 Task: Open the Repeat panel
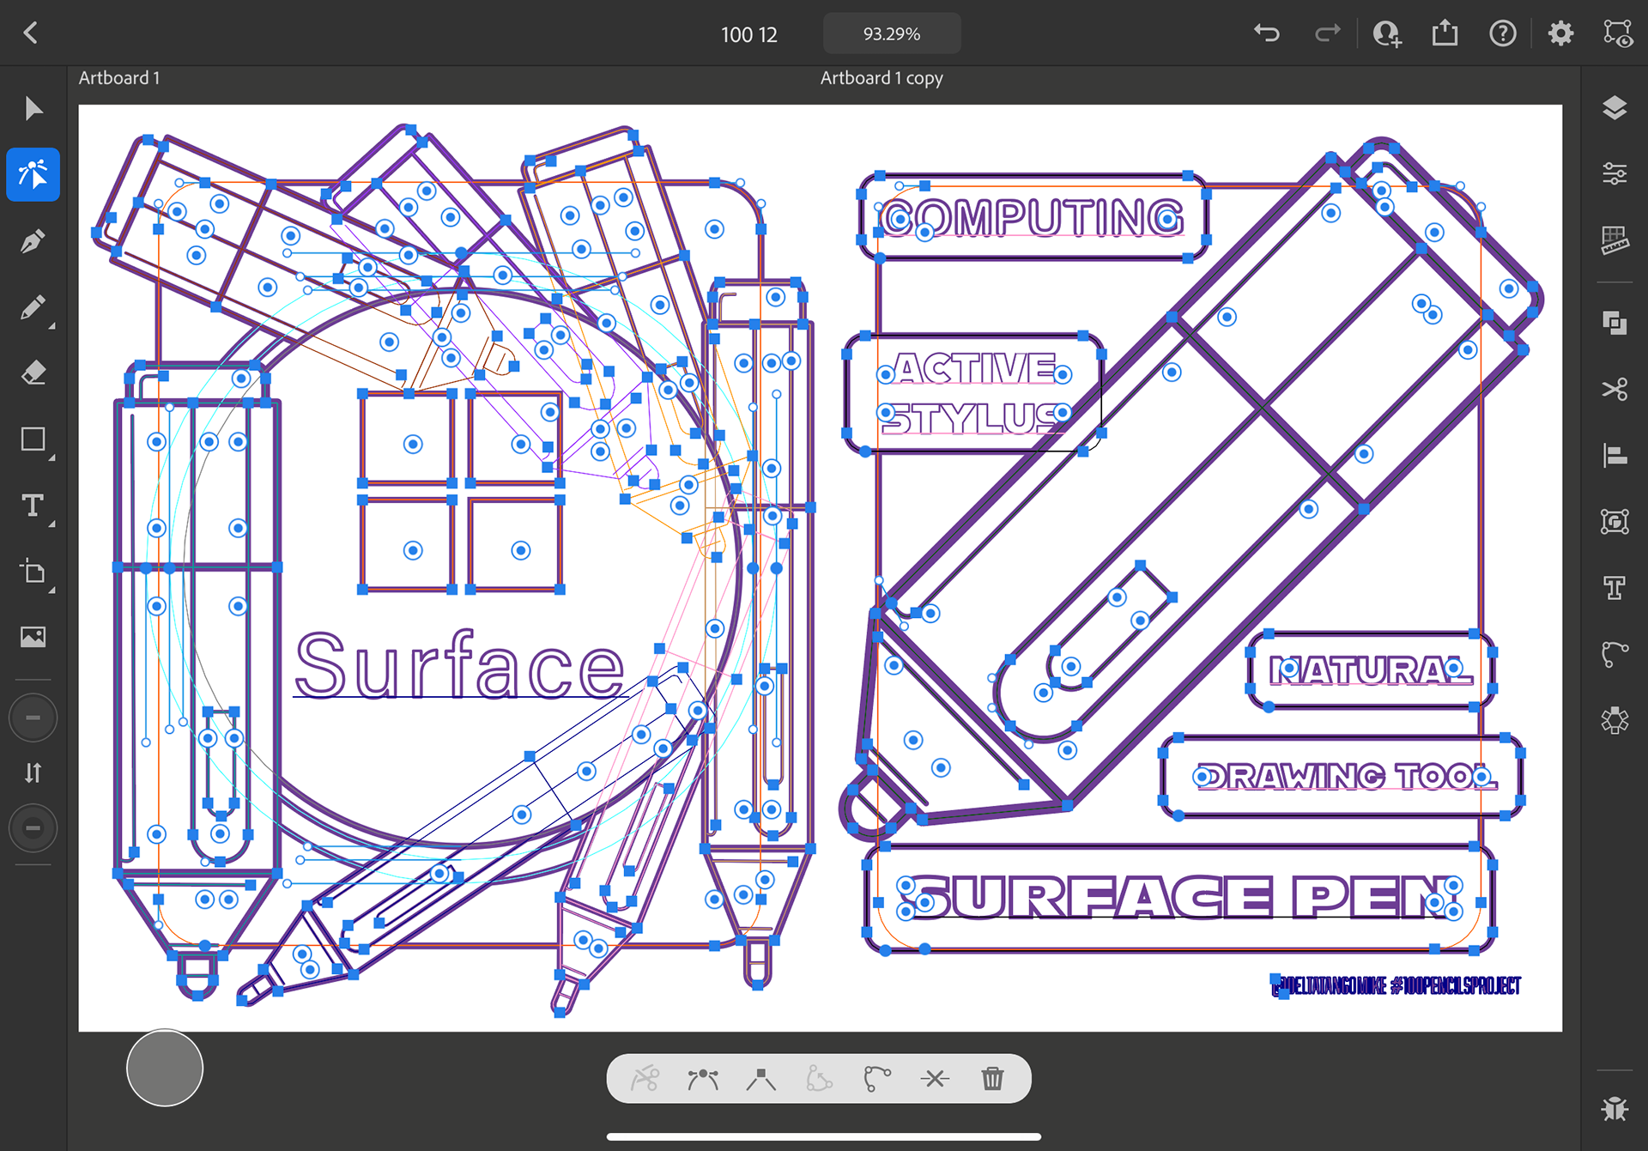click(x=1615, y=719)
